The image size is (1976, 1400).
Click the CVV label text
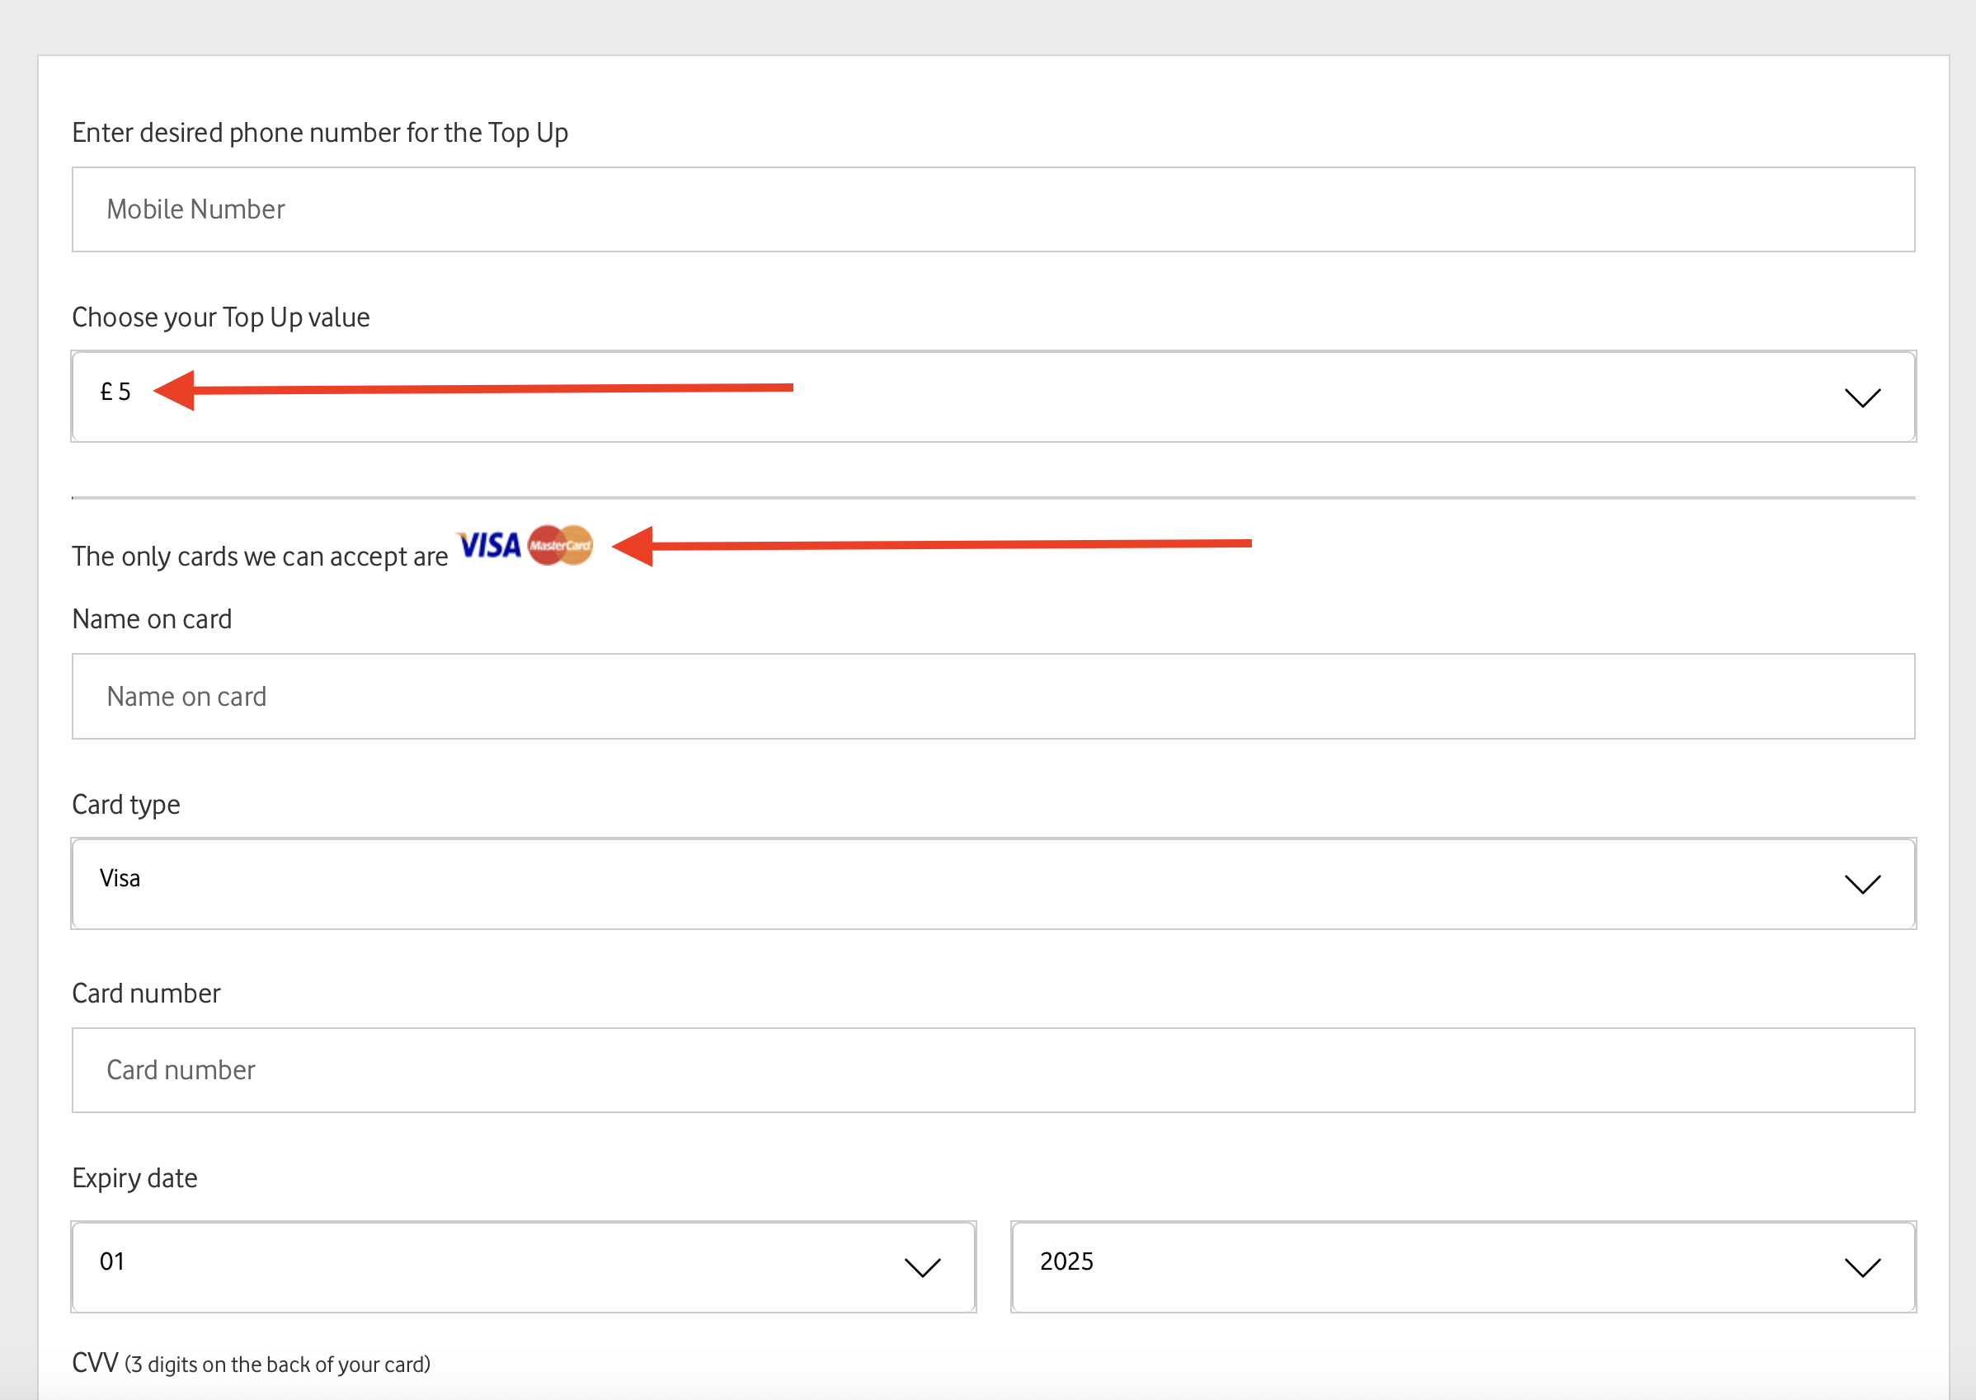click(x=95, y=1363)
